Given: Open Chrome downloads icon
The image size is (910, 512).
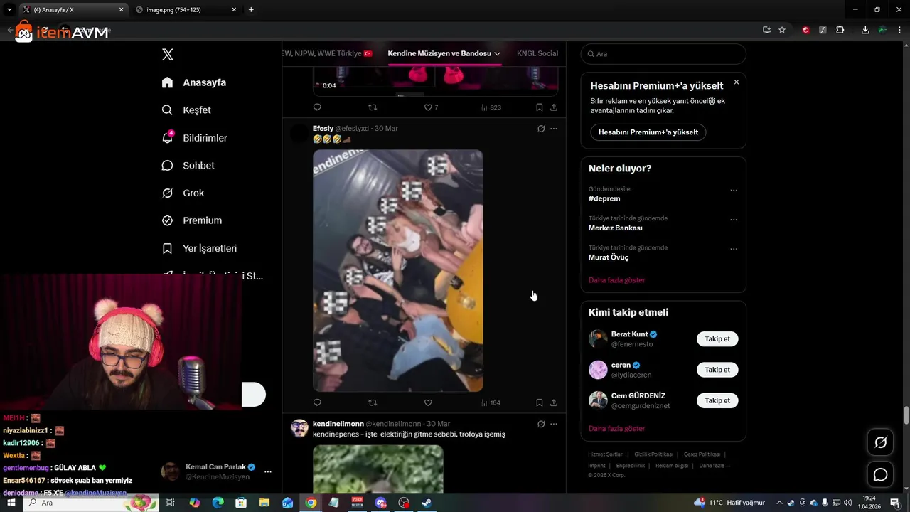Looking at the screenshot, I should tap(865, 30).
